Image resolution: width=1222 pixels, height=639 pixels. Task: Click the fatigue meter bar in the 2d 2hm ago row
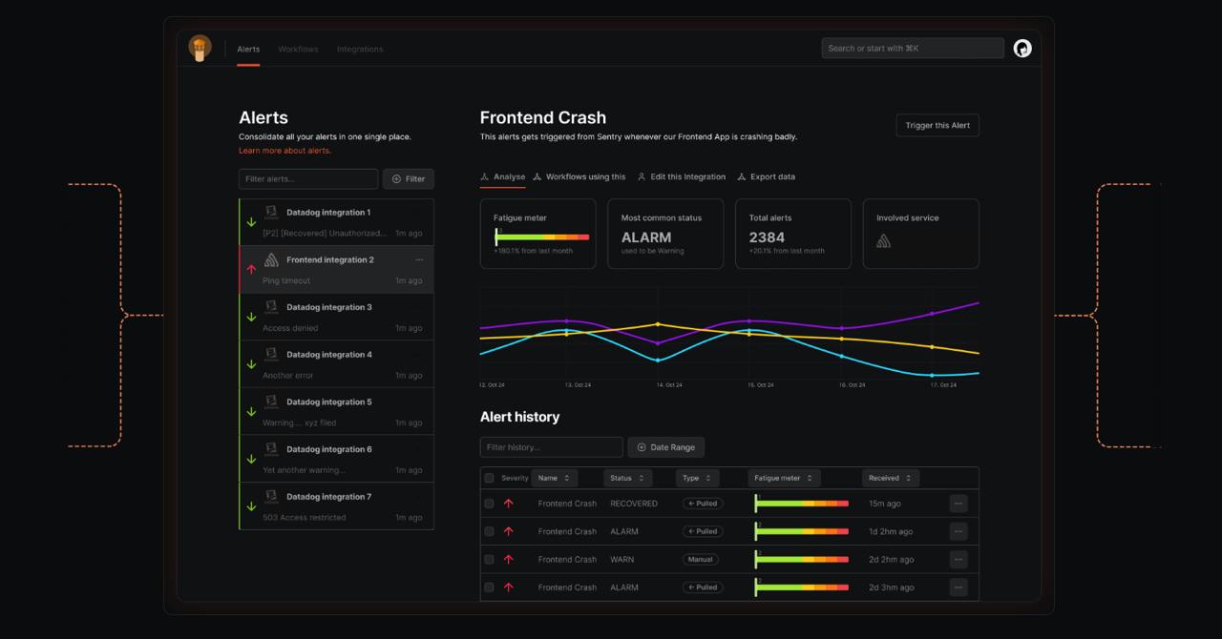tap(802, 560)
